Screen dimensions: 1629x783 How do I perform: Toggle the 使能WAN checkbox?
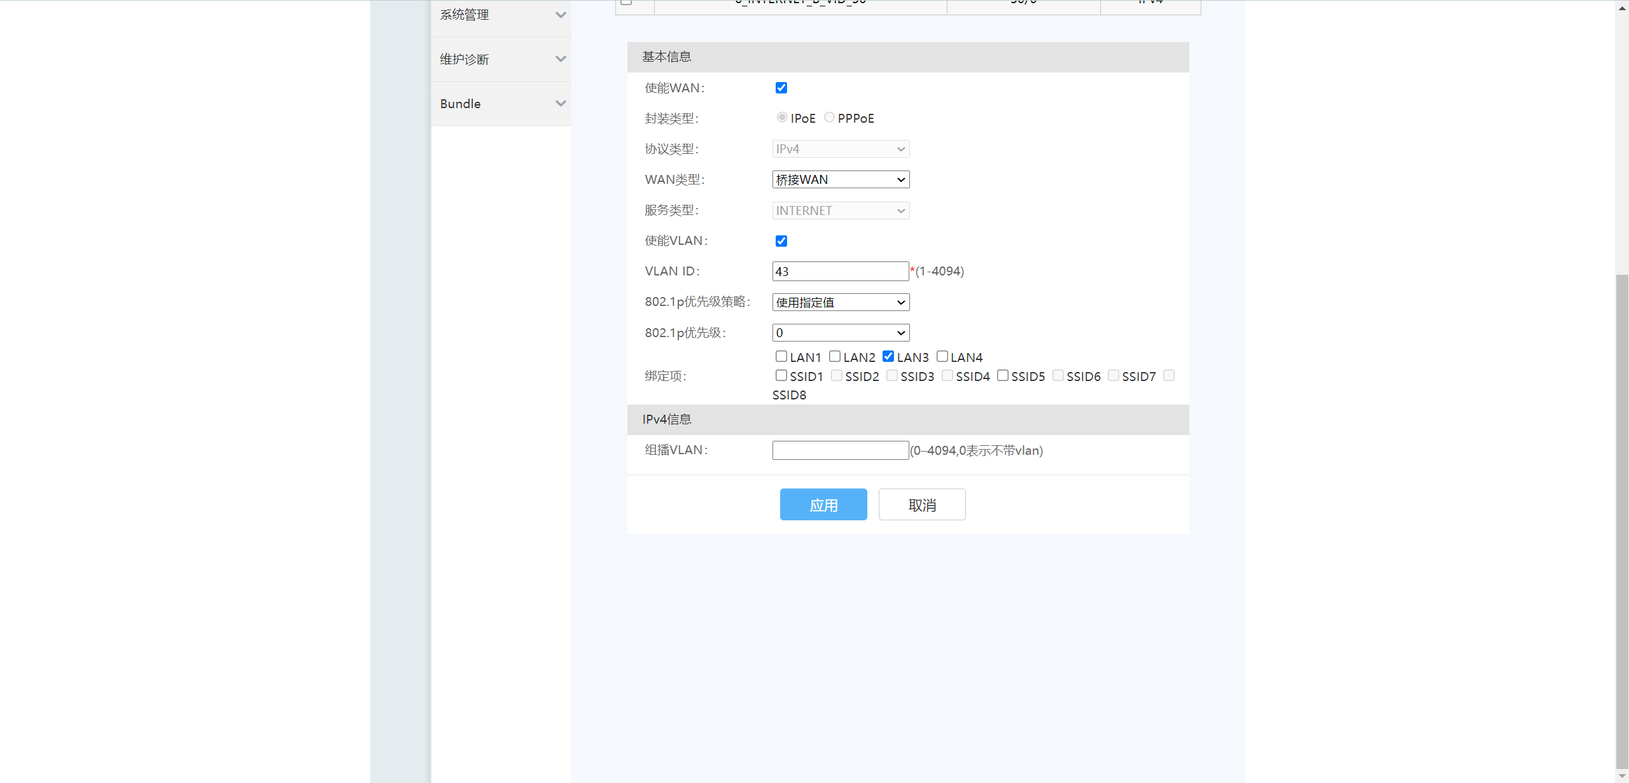point(781,88)
